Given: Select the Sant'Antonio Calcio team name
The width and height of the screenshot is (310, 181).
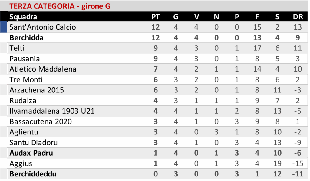Looking at the screenshot, I should [x=43, y=27].
